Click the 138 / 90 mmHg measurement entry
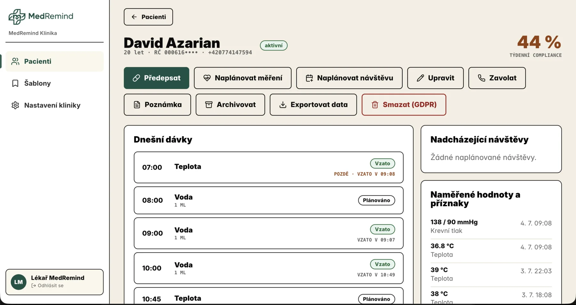Screen dimensions: 576x305 (491, 226)
